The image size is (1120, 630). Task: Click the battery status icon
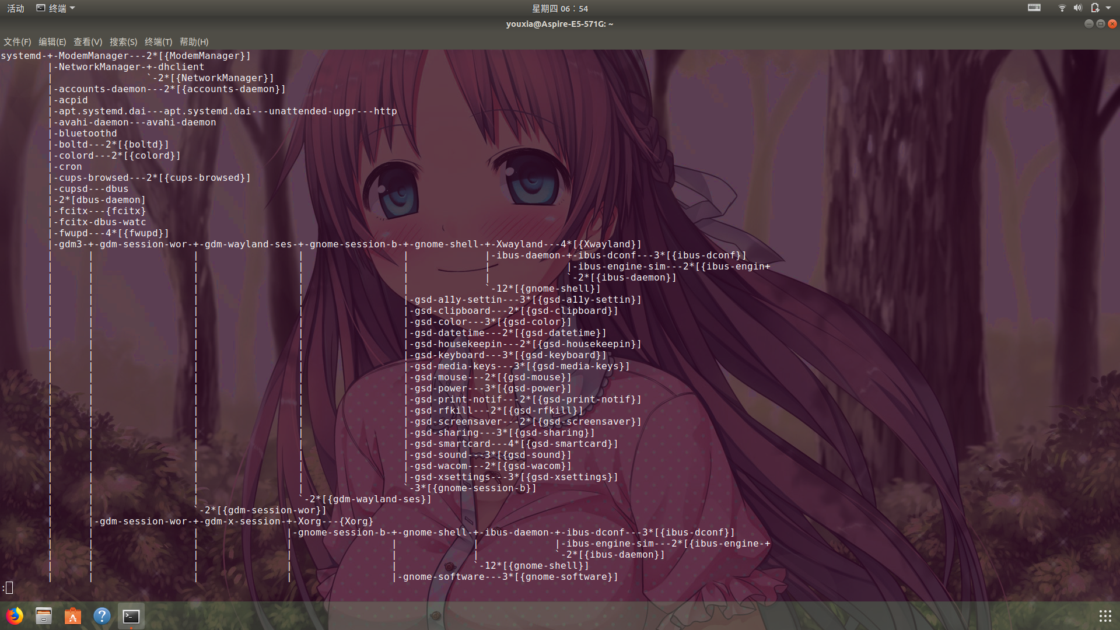tap(1094, 8)
